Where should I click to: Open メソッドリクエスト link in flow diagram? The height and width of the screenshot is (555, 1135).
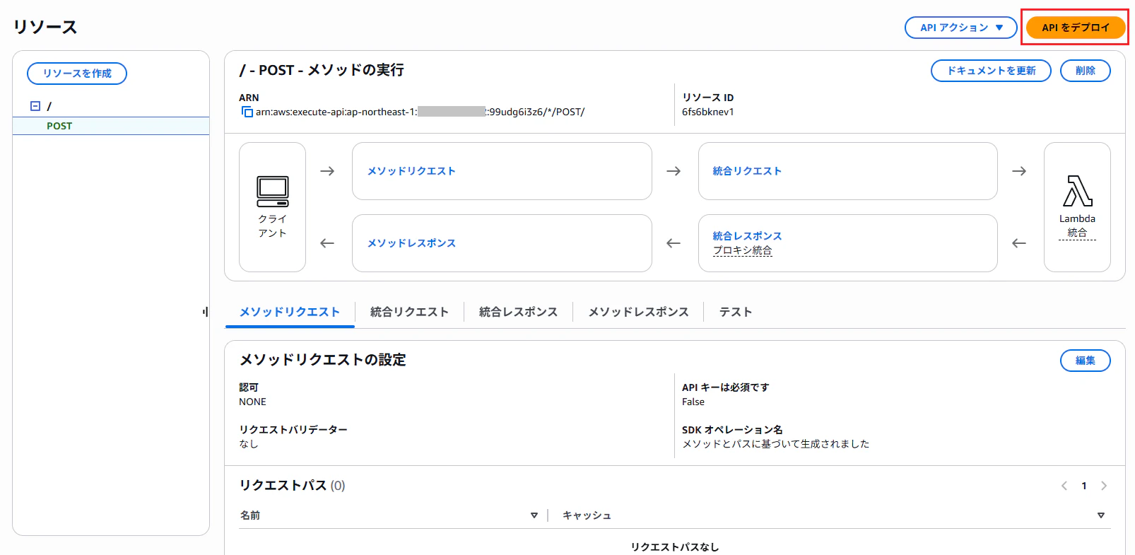tap(411, 171)
